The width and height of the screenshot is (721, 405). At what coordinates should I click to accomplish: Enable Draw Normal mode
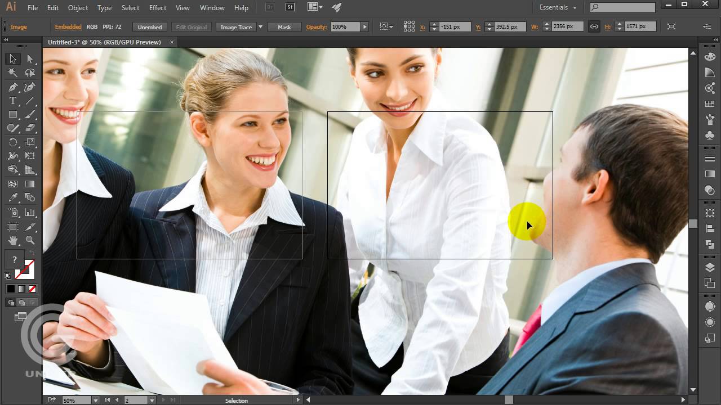point(11,303)
